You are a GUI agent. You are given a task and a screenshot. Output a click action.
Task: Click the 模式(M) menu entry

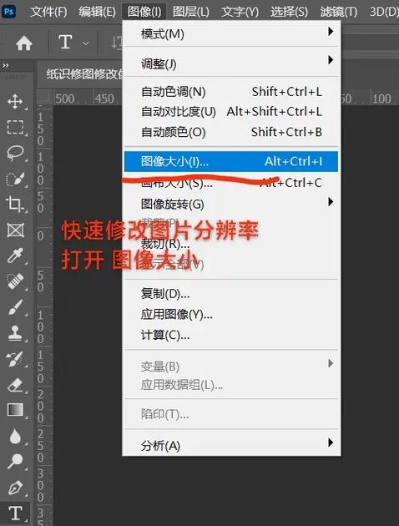click(231, 33)
